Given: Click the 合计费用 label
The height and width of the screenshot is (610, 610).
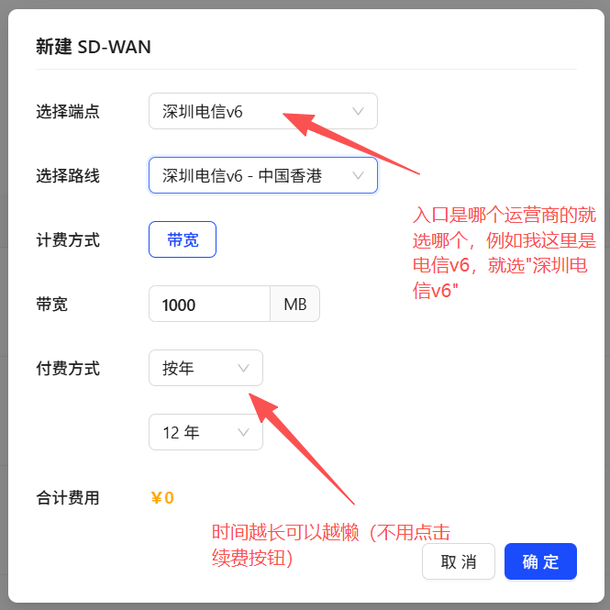Looking at the screenshot, I should tap(68, 497).
